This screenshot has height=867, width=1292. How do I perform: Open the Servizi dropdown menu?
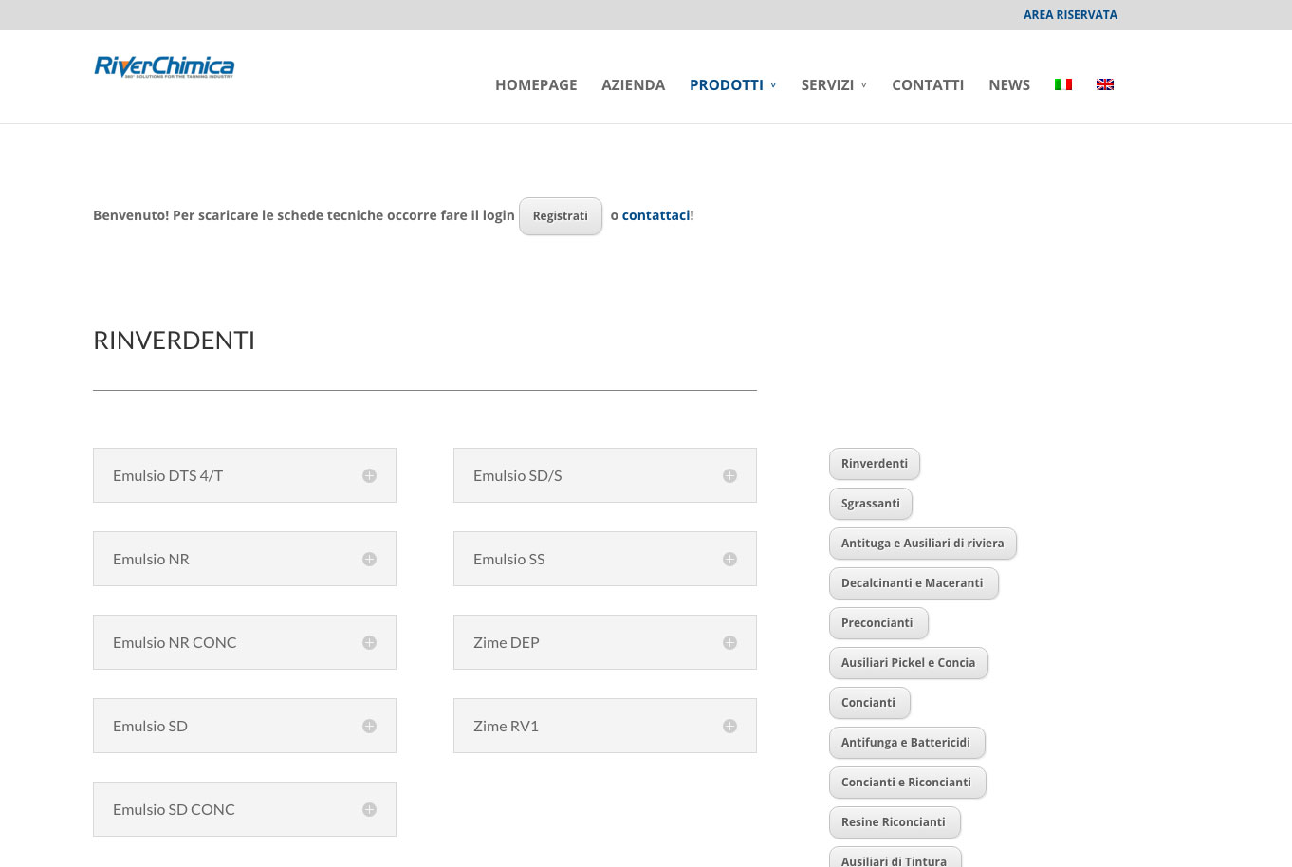pos(834,85)
